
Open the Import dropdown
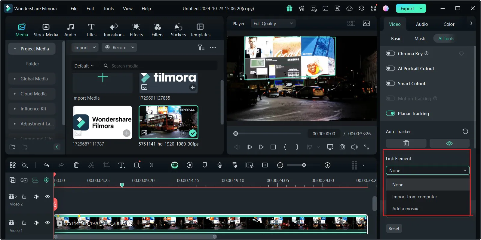(x=85, y=47)
